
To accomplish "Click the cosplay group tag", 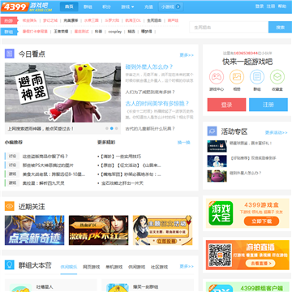I will point(115,32).
